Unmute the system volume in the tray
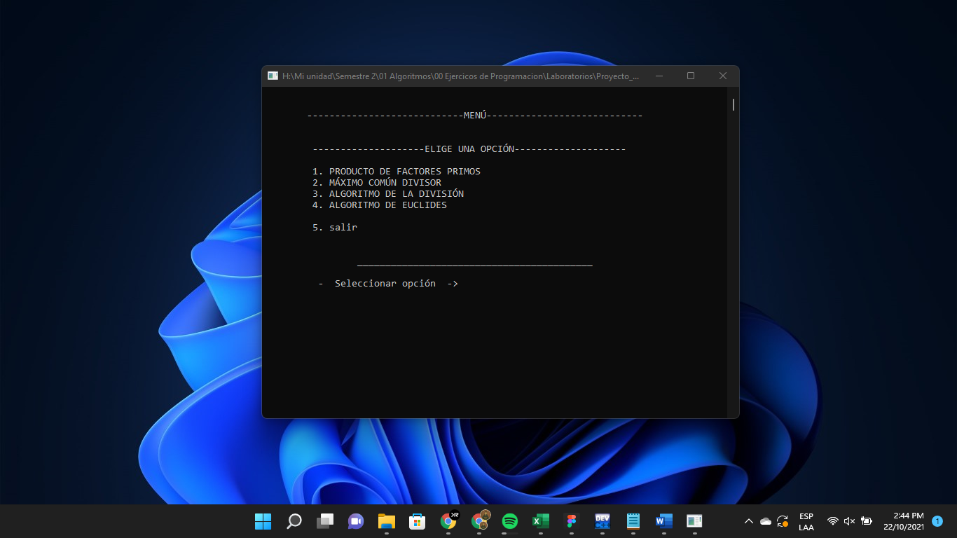 pyautogui.click(x=848, y=521)
